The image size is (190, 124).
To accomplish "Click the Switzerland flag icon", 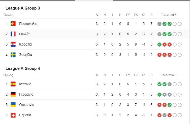I will pos(13,115).
